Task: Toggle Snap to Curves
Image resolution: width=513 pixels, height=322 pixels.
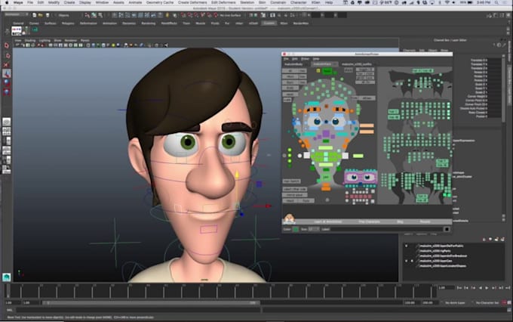Action: click(190, 15)
